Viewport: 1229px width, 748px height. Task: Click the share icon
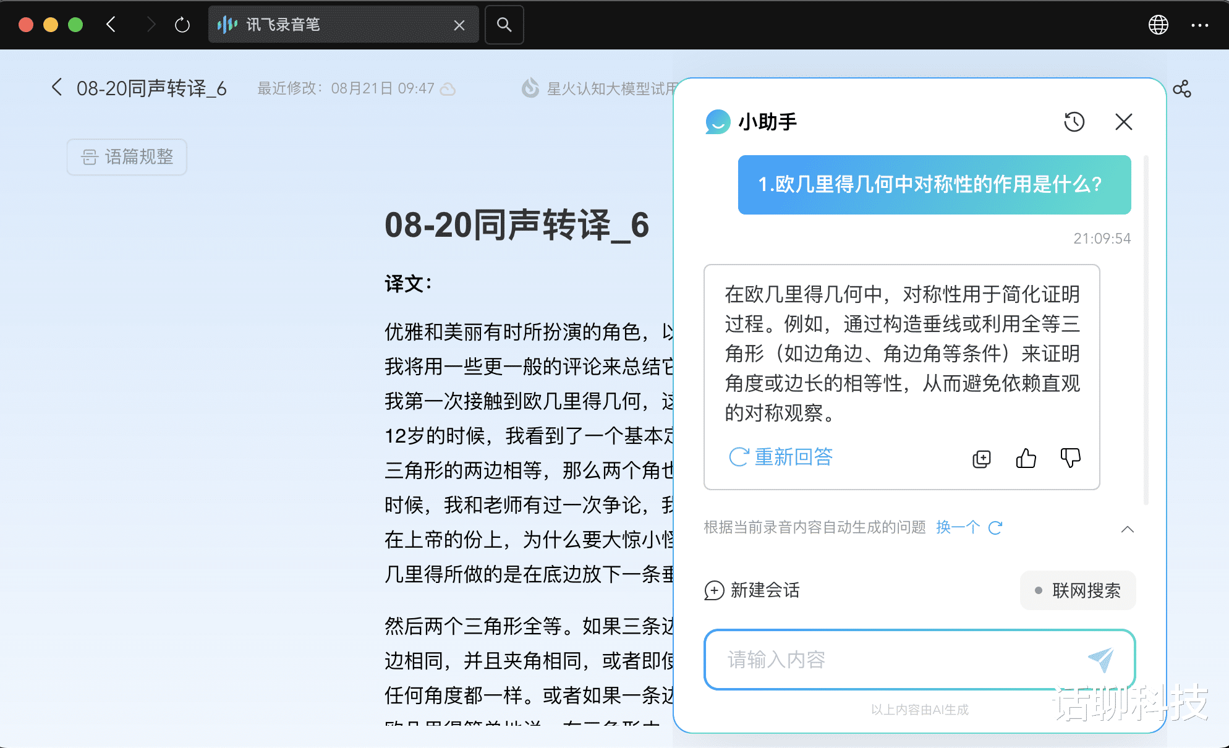click(1181, 89)
